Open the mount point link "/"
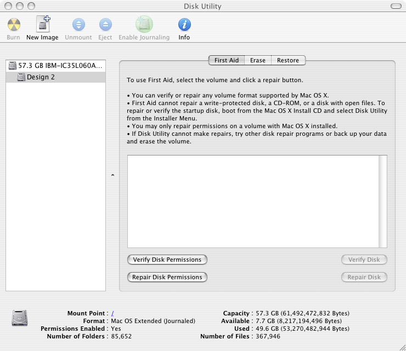 pos(112,314)
